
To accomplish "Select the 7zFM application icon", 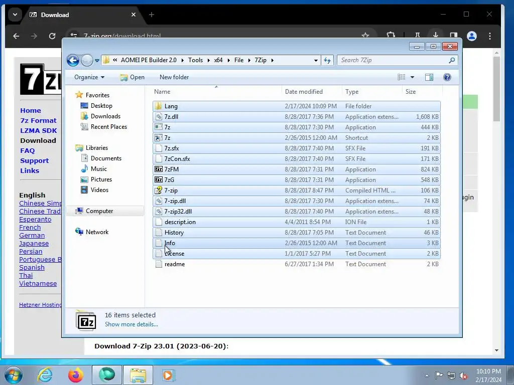I will 159,169.
